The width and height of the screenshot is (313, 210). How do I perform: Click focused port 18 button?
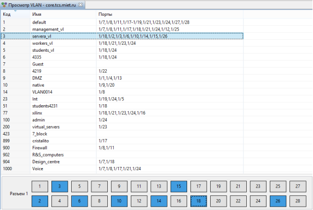199,201
